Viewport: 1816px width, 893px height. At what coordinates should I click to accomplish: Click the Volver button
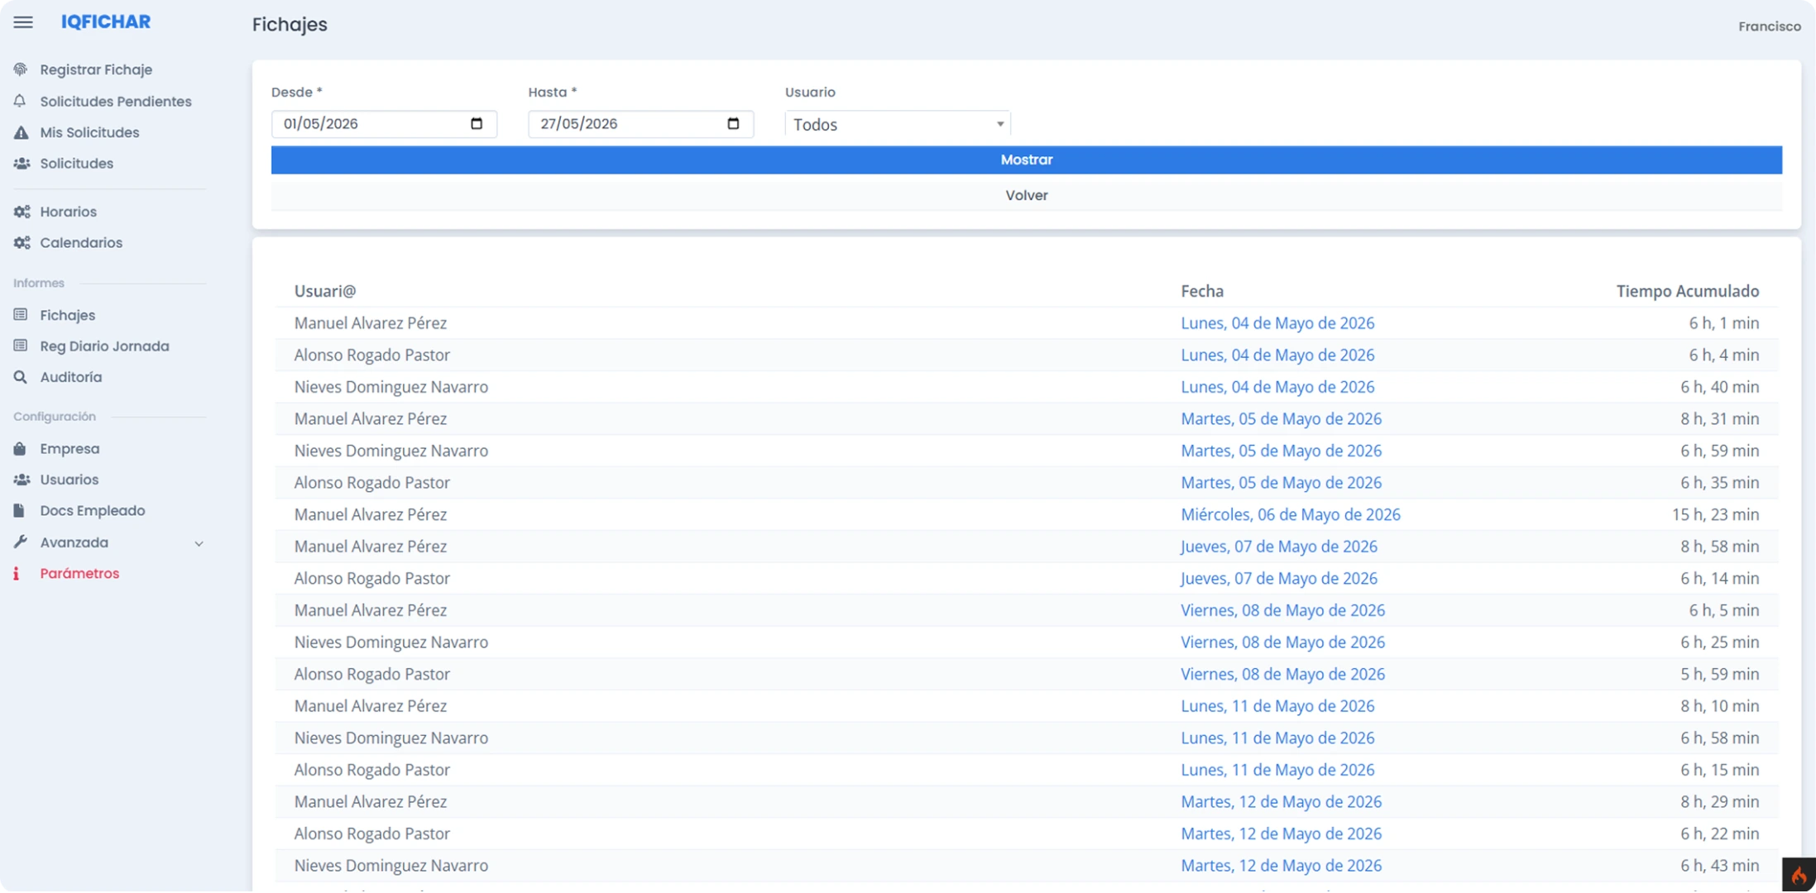click(x=1026, y=196)
